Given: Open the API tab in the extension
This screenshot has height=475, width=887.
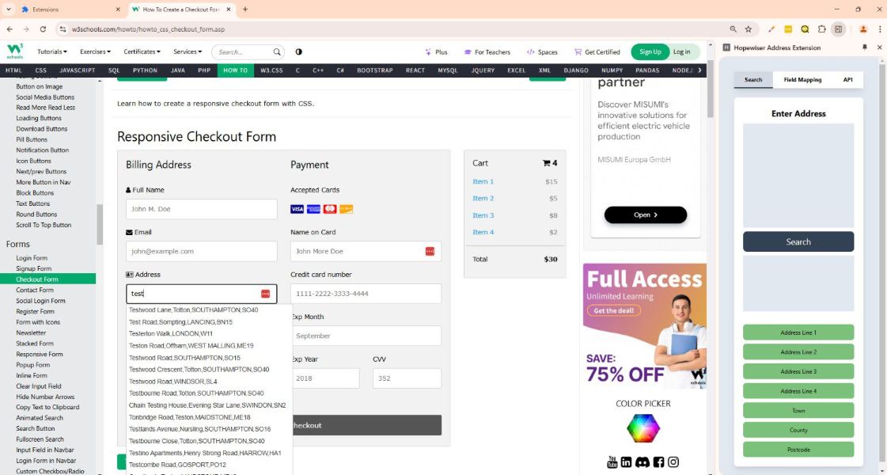Looking at the screenshot, I should point(847,80).
